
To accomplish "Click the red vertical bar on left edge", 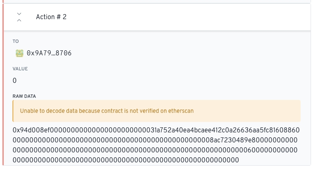I will point(3,83).
